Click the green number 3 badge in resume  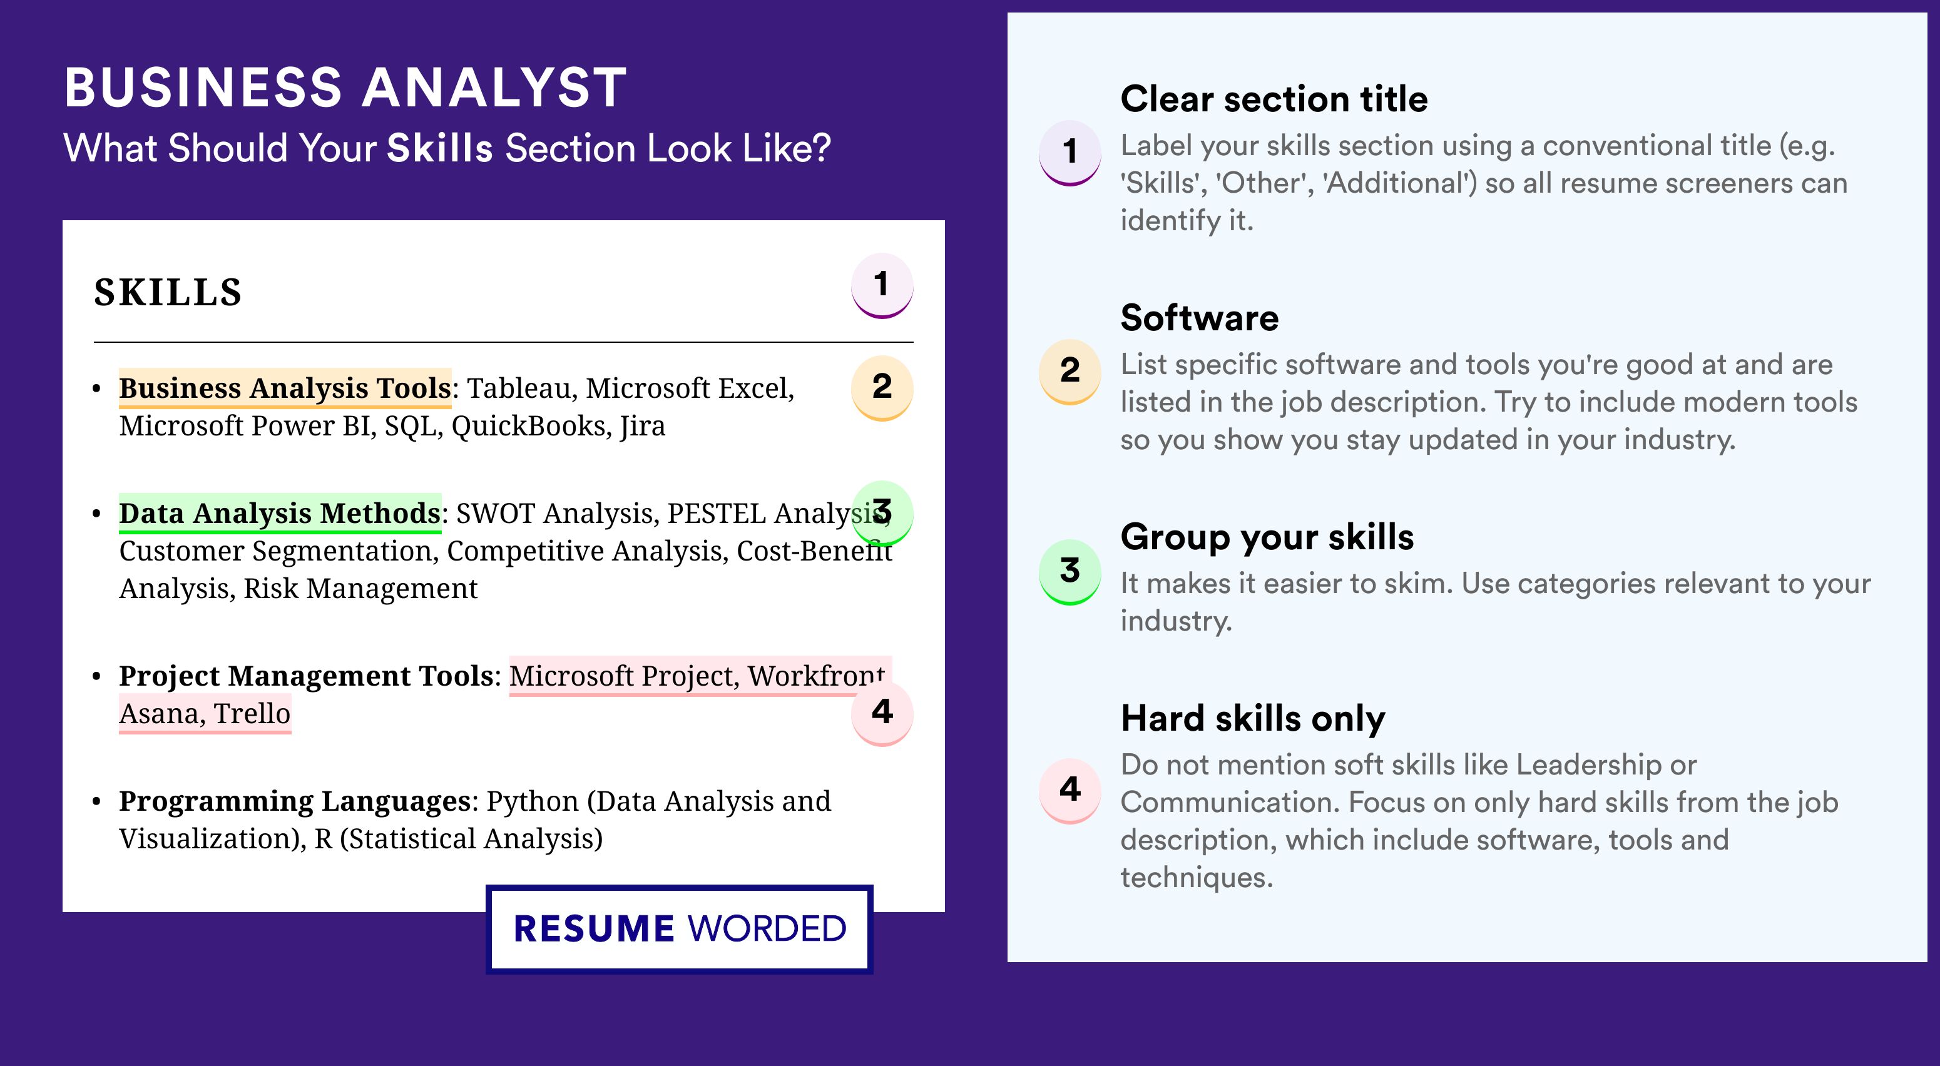(x=882, y=514)
